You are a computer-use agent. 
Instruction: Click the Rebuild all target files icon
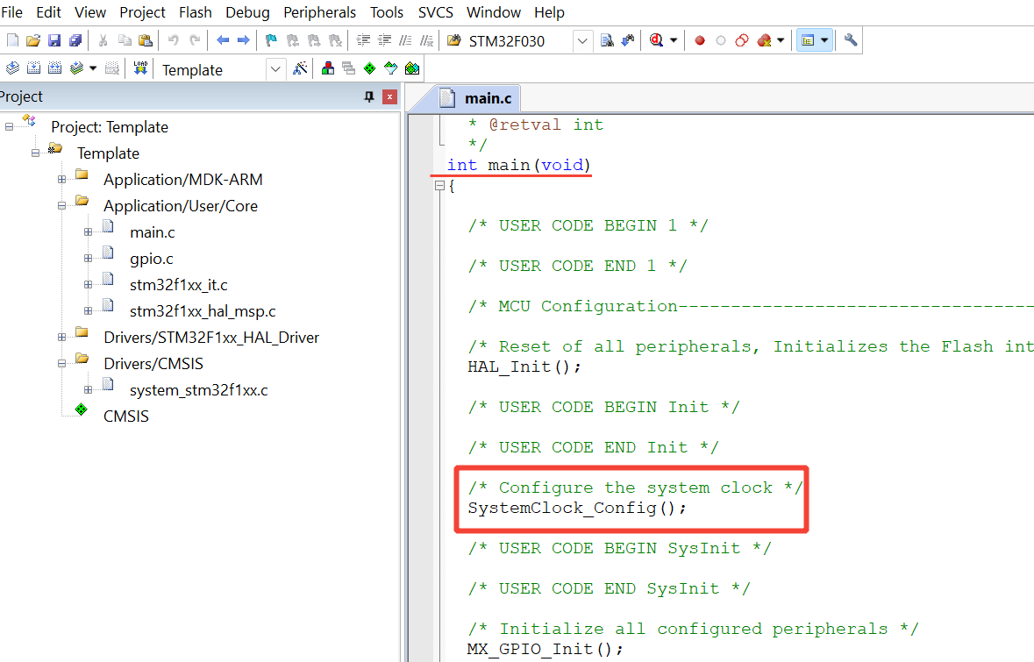pyautogui.click(x=54, y=68)
